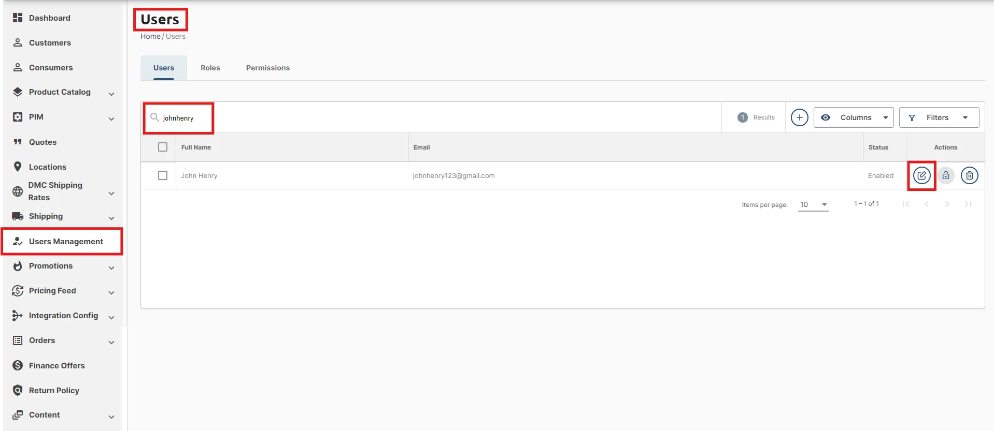
Task: Check the John Henry row checkbox
Action: (x=163, y=175)
